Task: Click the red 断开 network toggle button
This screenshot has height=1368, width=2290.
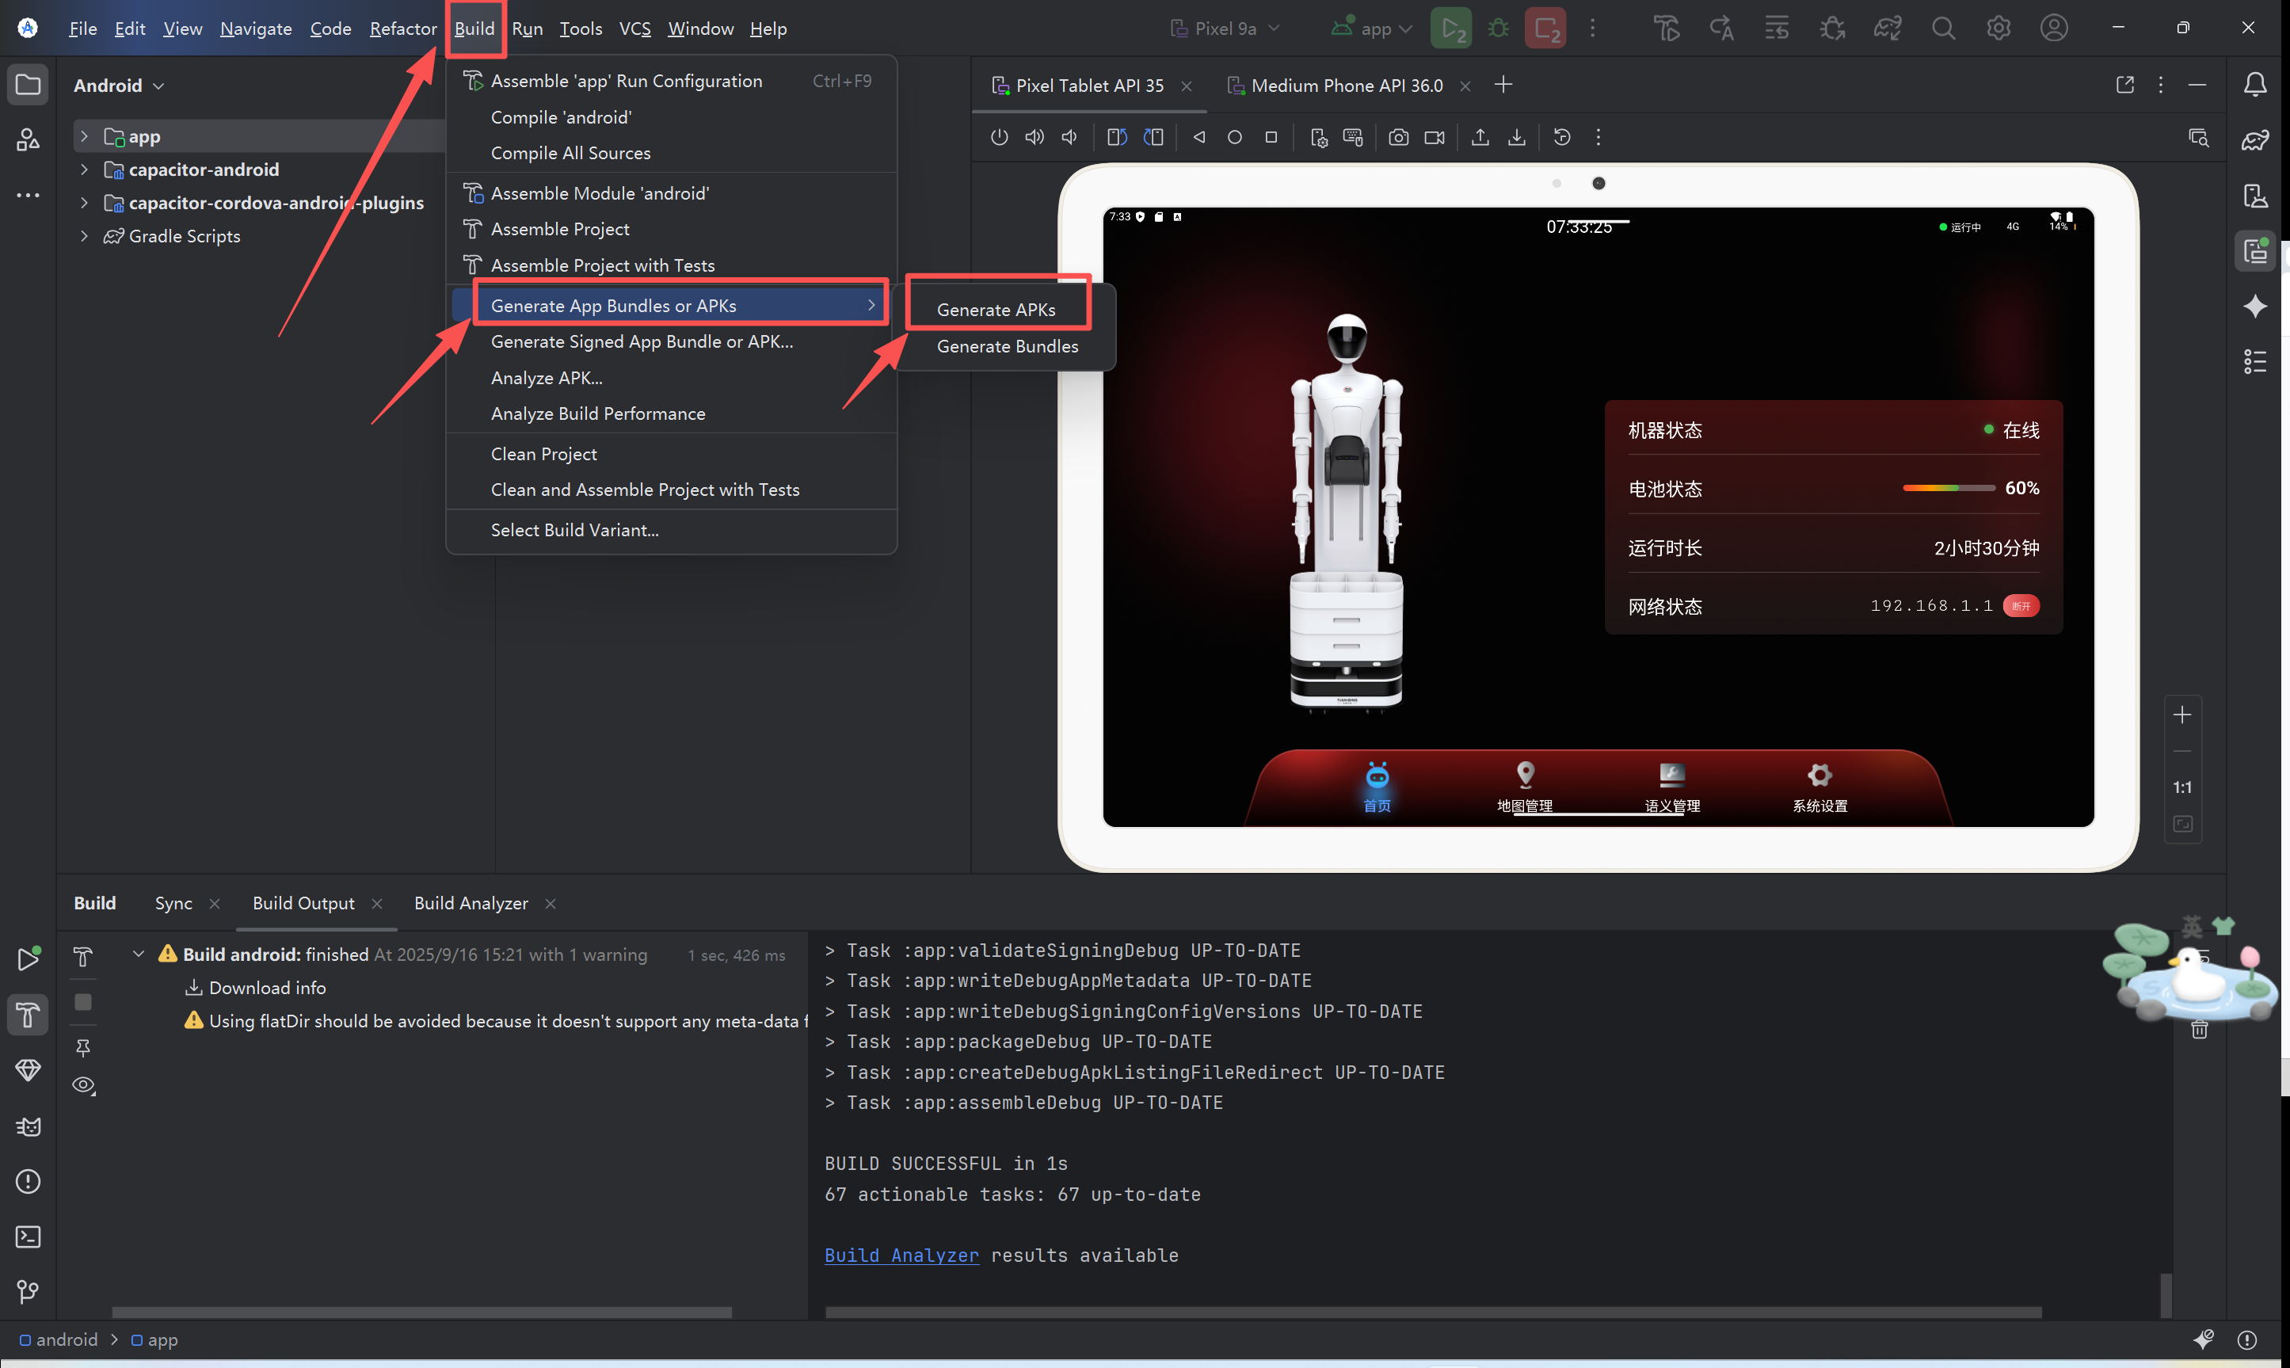Action: click(x=2020, y=606)
